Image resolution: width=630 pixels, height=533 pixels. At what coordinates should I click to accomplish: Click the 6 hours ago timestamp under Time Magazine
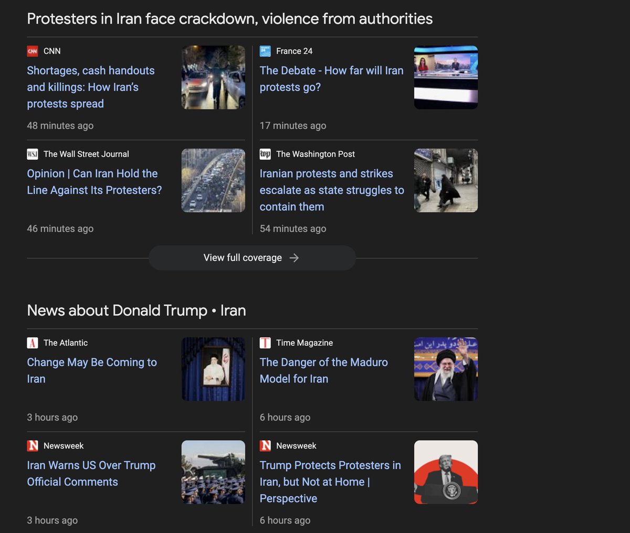pos(285,417)
